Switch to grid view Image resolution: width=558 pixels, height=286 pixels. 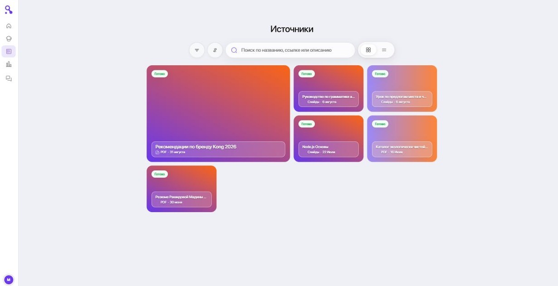(x=368, y=50)
